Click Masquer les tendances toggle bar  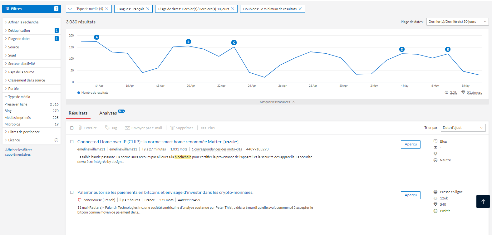pyautogui.click(x=277, y=102)
